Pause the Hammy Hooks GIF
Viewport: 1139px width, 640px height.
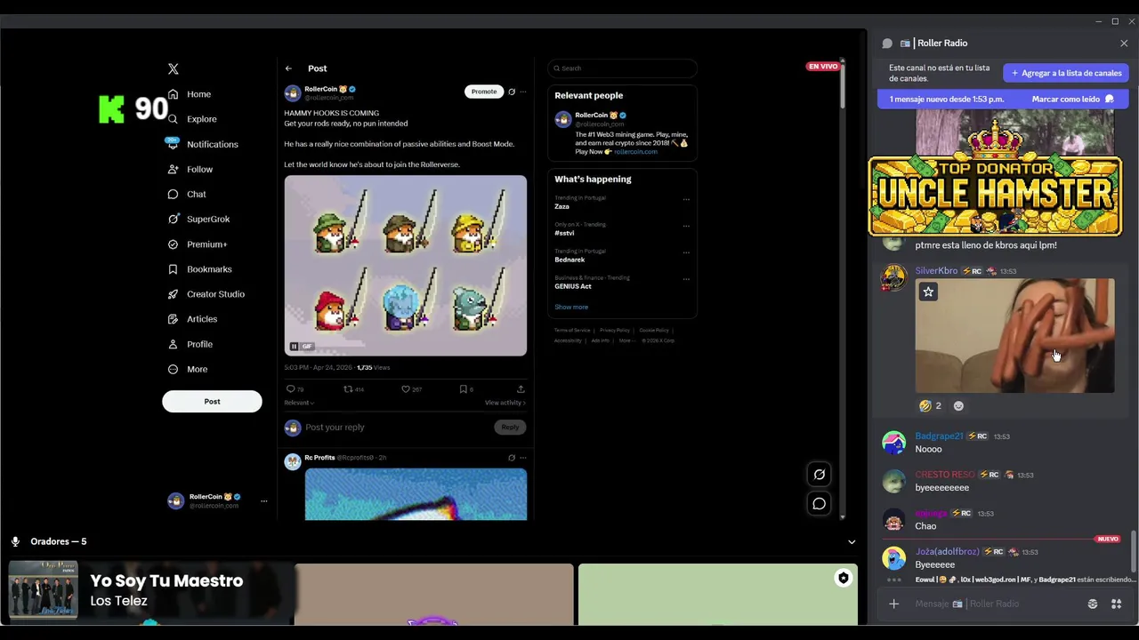tap(294, 347)
